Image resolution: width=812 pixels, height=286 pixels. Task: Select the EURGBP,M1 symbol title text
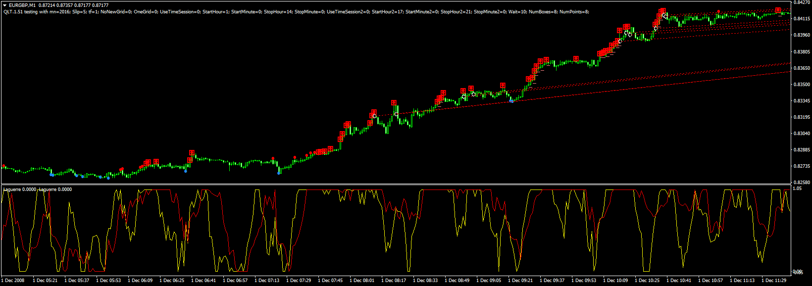22,5
